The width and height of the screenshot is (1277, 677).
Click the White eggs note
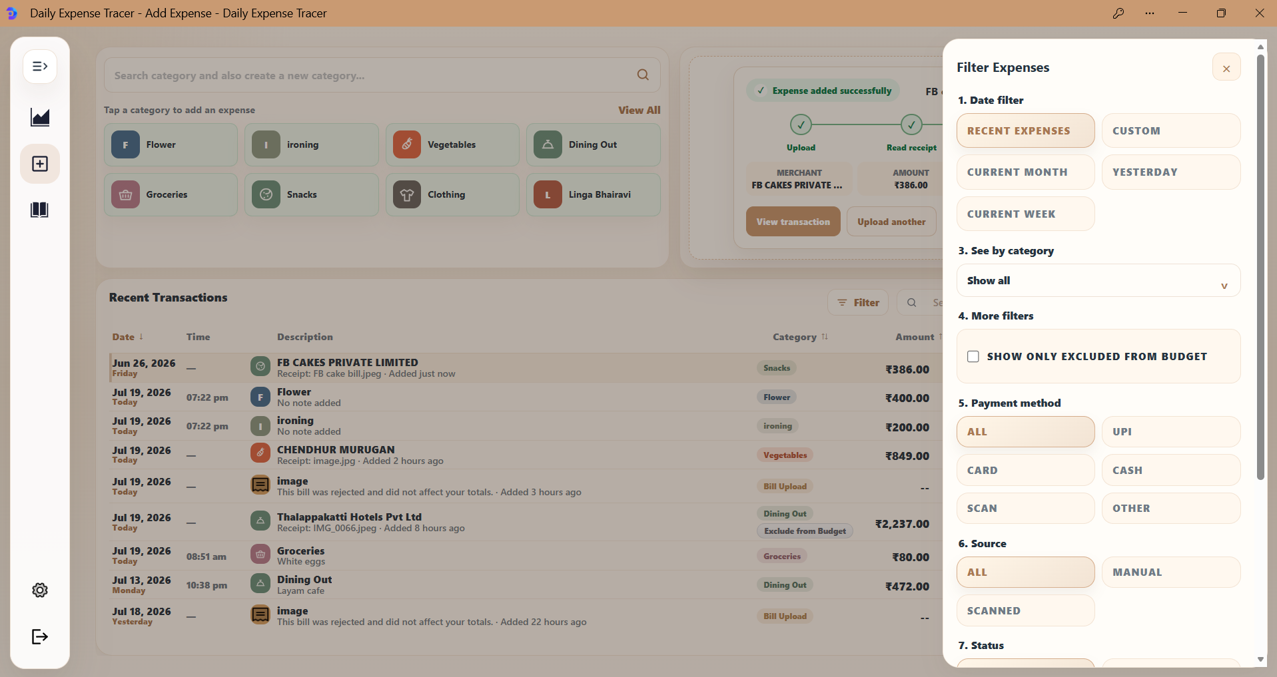pos(301,562)
